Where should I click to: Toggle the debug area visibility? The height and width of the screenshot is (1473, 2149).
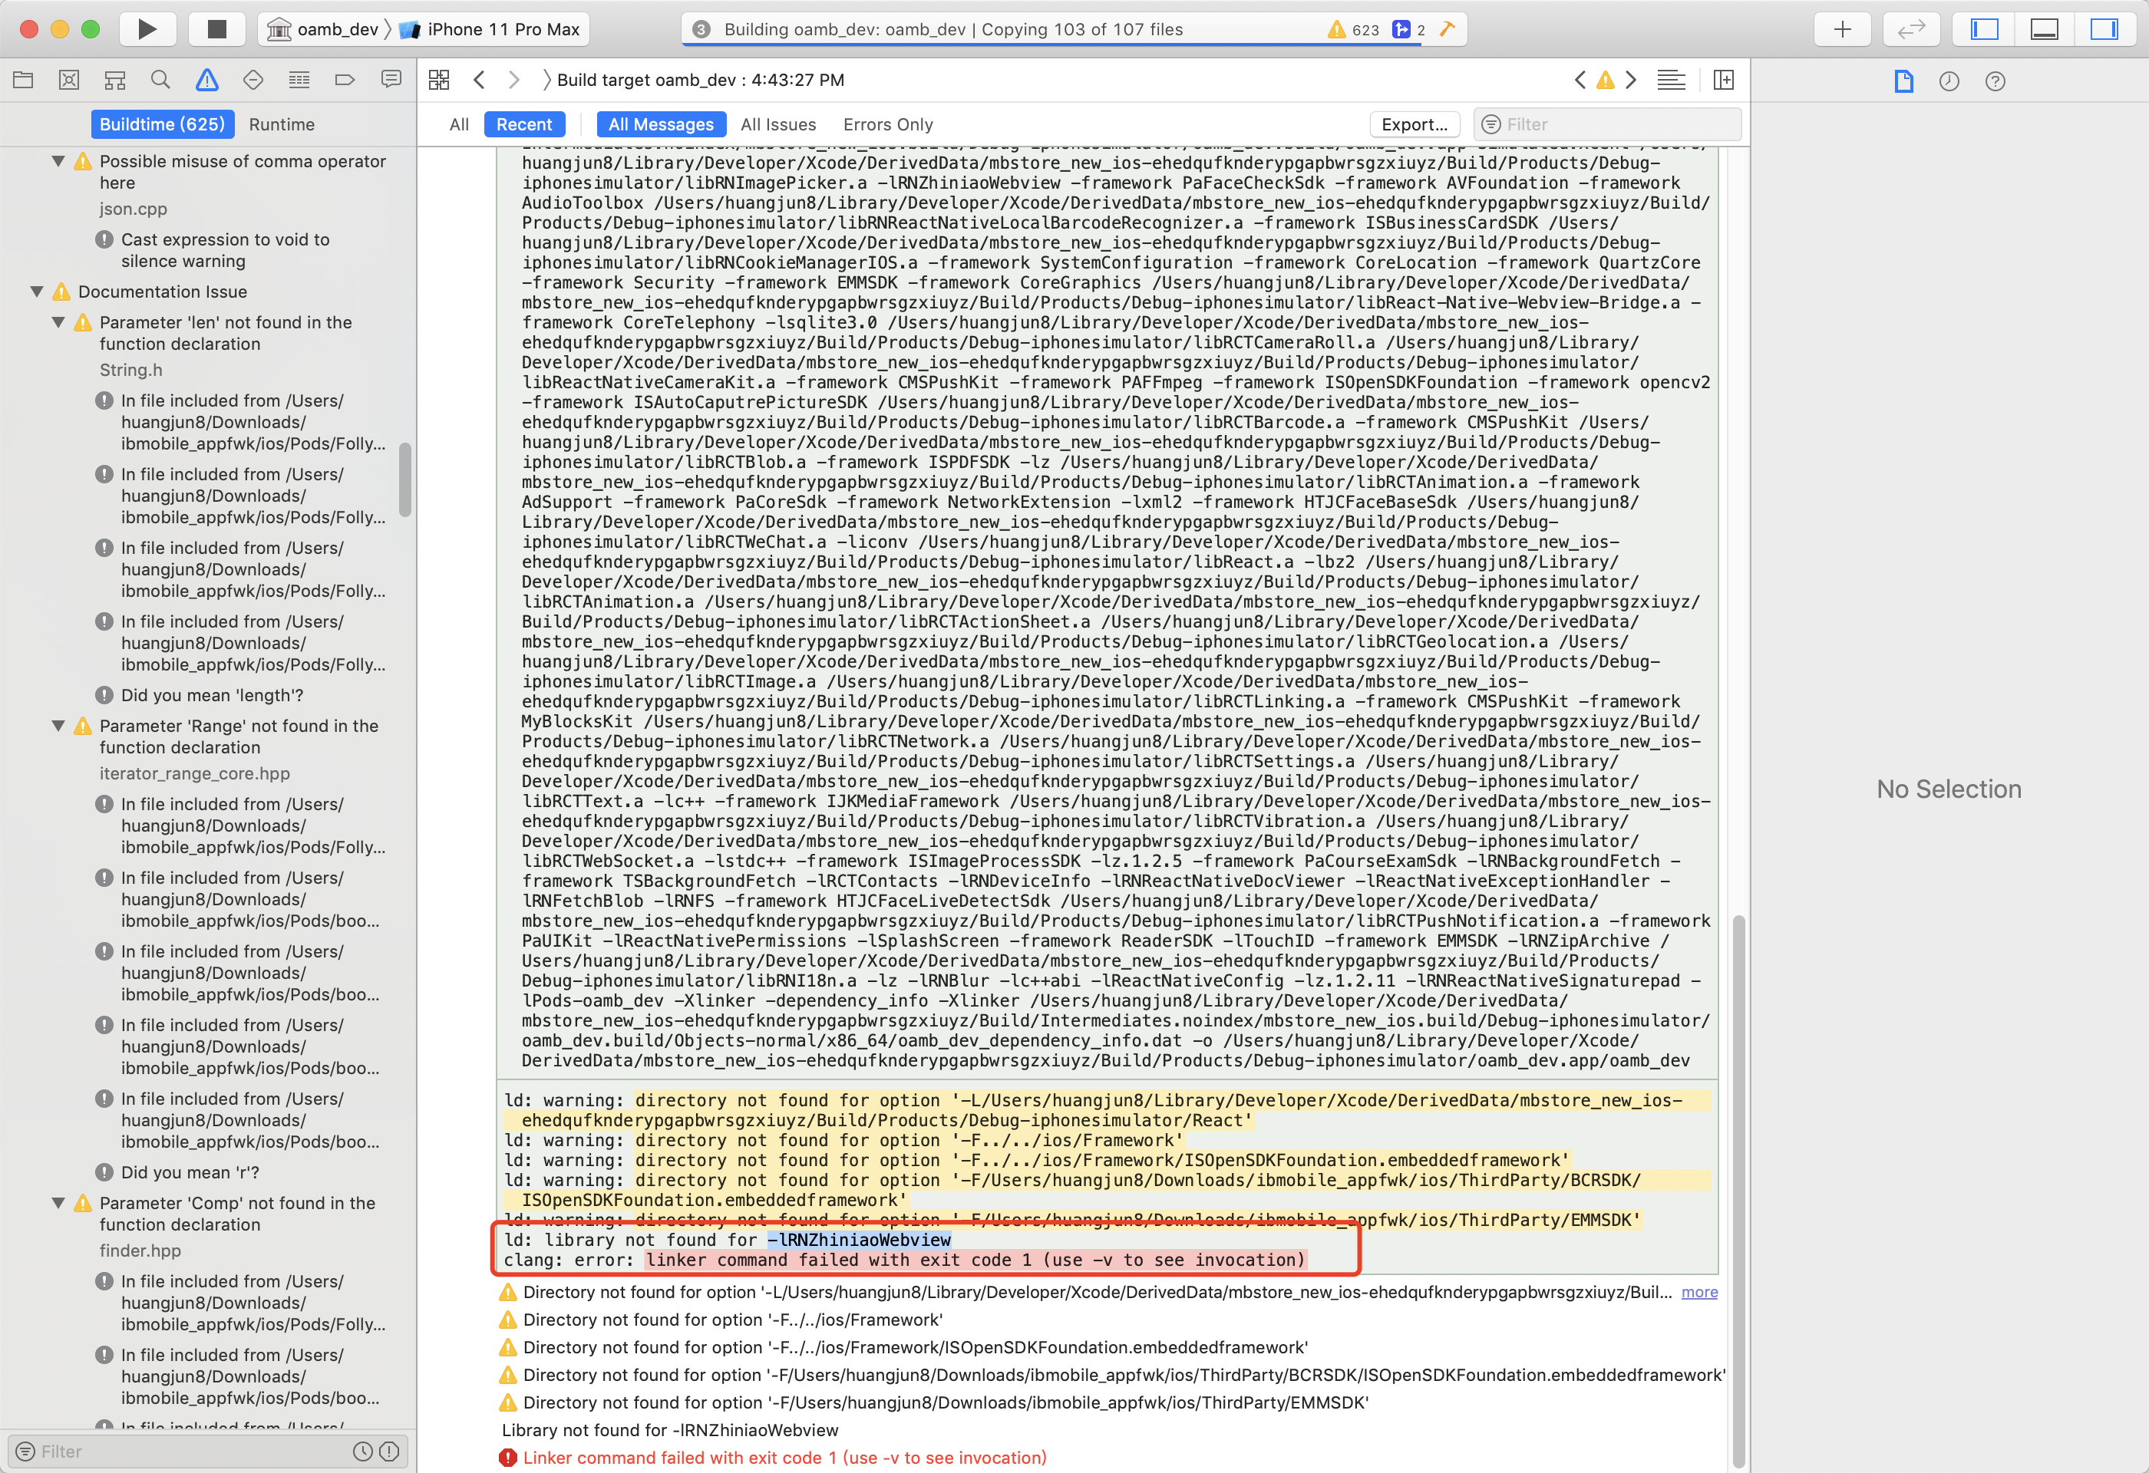tap(2045, 28)
